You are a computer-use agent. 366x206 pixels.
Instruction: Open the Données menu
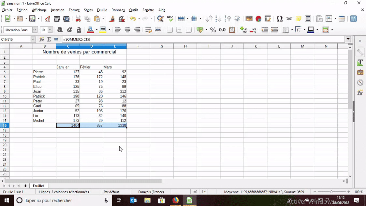tap(118, 10)
